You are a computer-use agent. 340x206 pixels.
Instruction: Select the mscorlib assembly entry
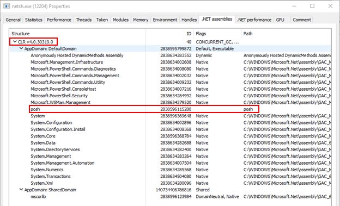point(170,196)
